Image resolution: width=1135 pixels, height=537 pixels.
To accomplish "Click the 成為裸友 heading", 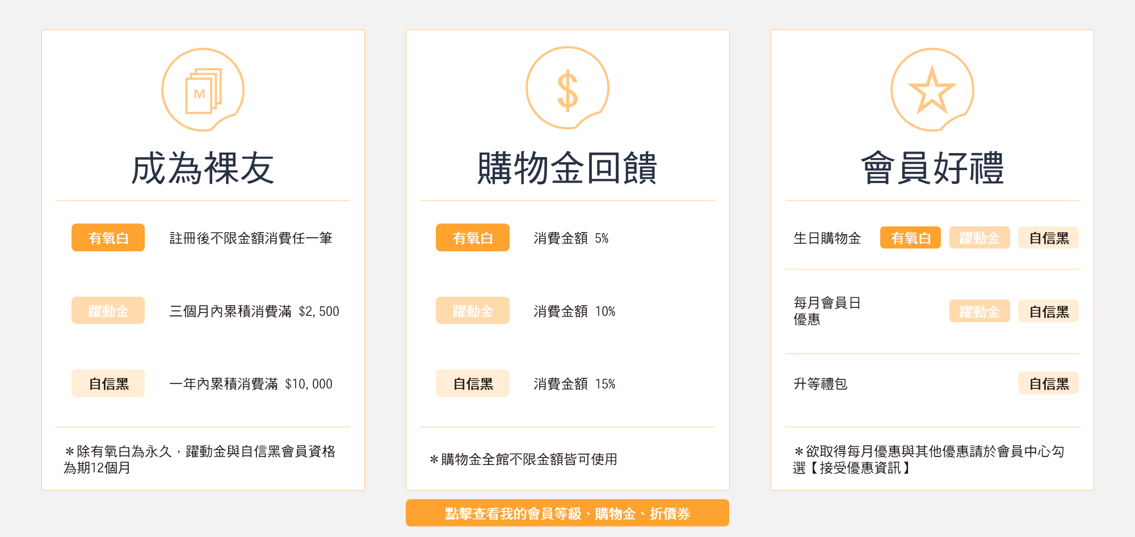I will click(x=203, y=168).
